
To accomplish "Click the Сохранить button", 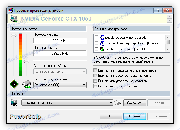I will [135, 103].
